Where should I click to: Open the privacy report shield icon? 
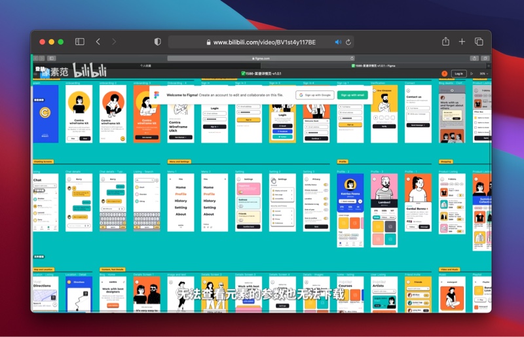pos(157,42)
